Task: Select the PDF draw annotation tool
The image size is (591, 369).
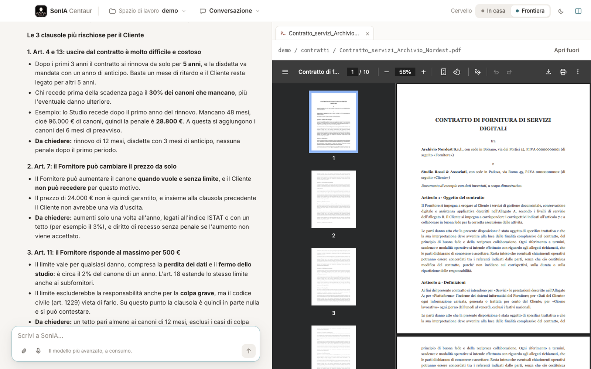Action: pyautogui.click(x=478, y=72)
